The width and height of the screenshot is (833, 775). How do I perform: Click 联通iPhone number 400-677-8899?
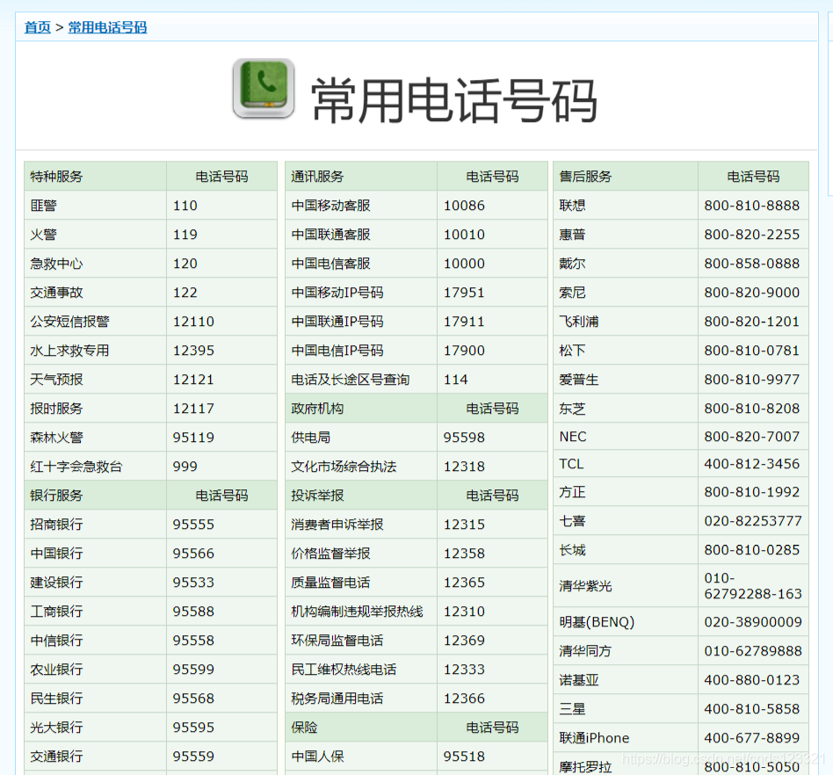tap(751, 738)
